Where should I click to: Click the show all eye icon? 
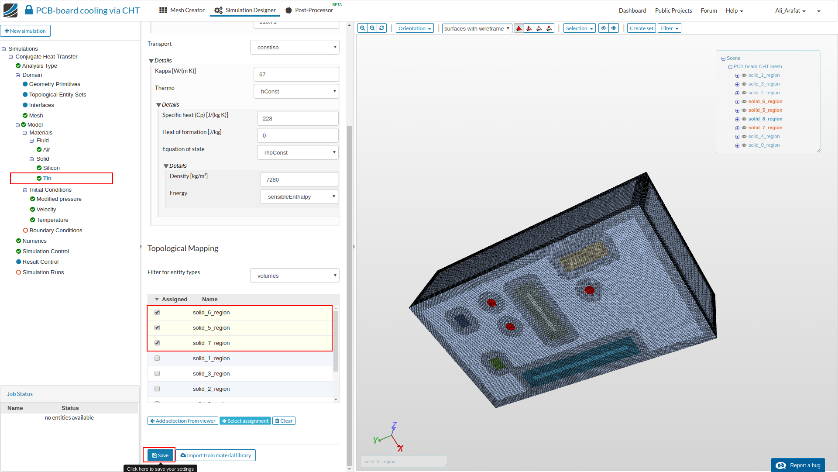614,28
